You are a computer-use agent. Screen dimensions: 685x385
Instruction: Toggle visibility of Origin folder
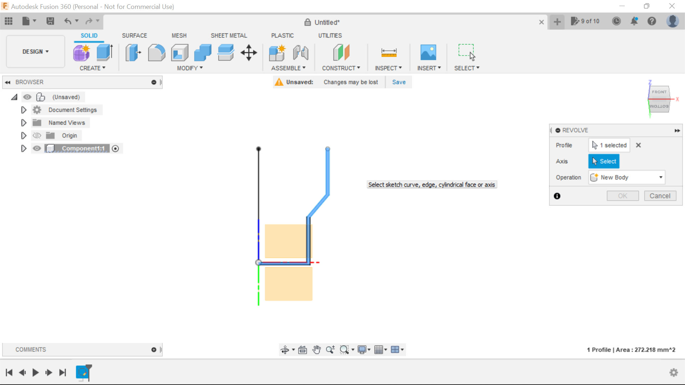[x=37, y=135]
